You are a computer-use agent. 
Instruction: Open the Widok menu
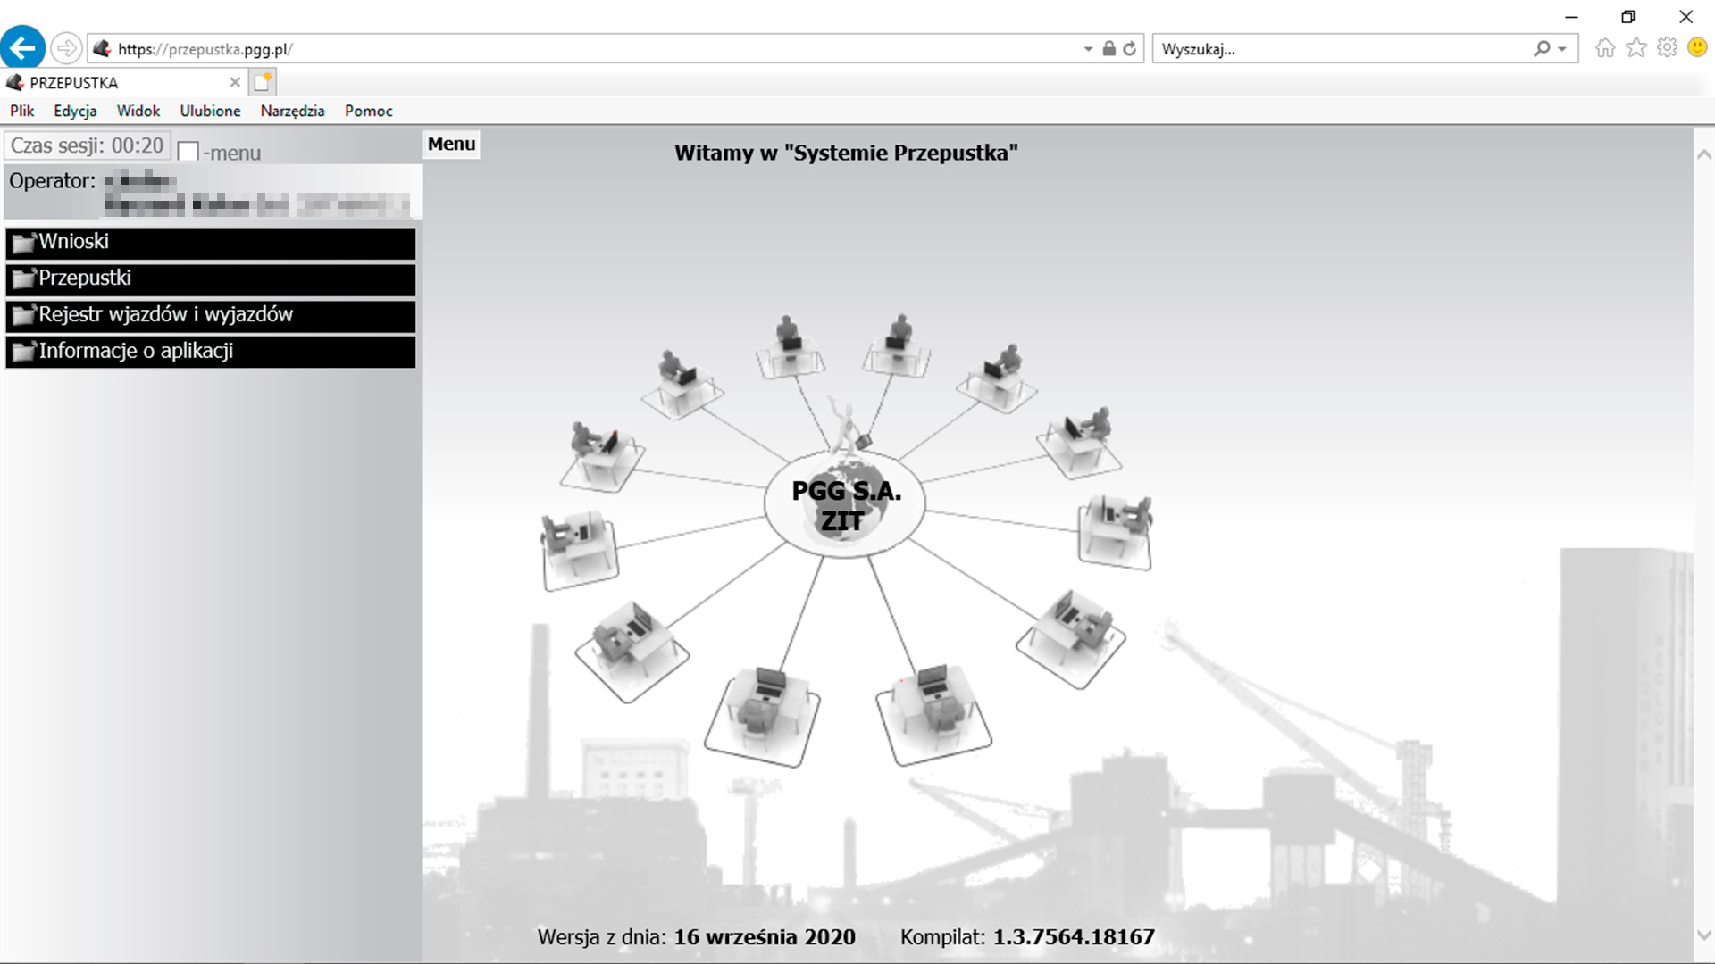138,111
